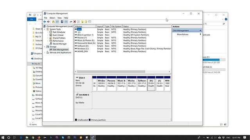Select the Windows partition block in Disk 0
This screenshot has height=140, width=250.
(x=101, y=84)
